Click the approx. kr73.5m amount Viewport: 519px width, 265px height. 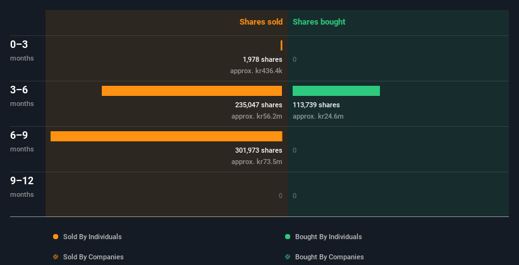(x=257, y=162)
